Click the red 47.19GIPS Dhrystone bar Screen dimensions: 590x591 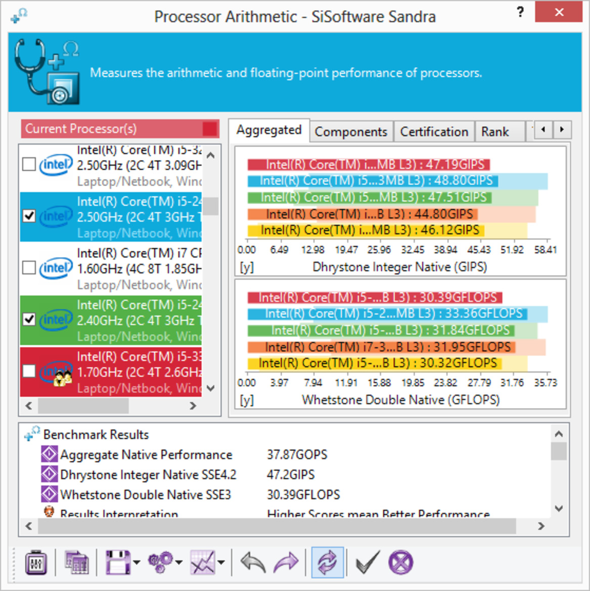[369, 164]
